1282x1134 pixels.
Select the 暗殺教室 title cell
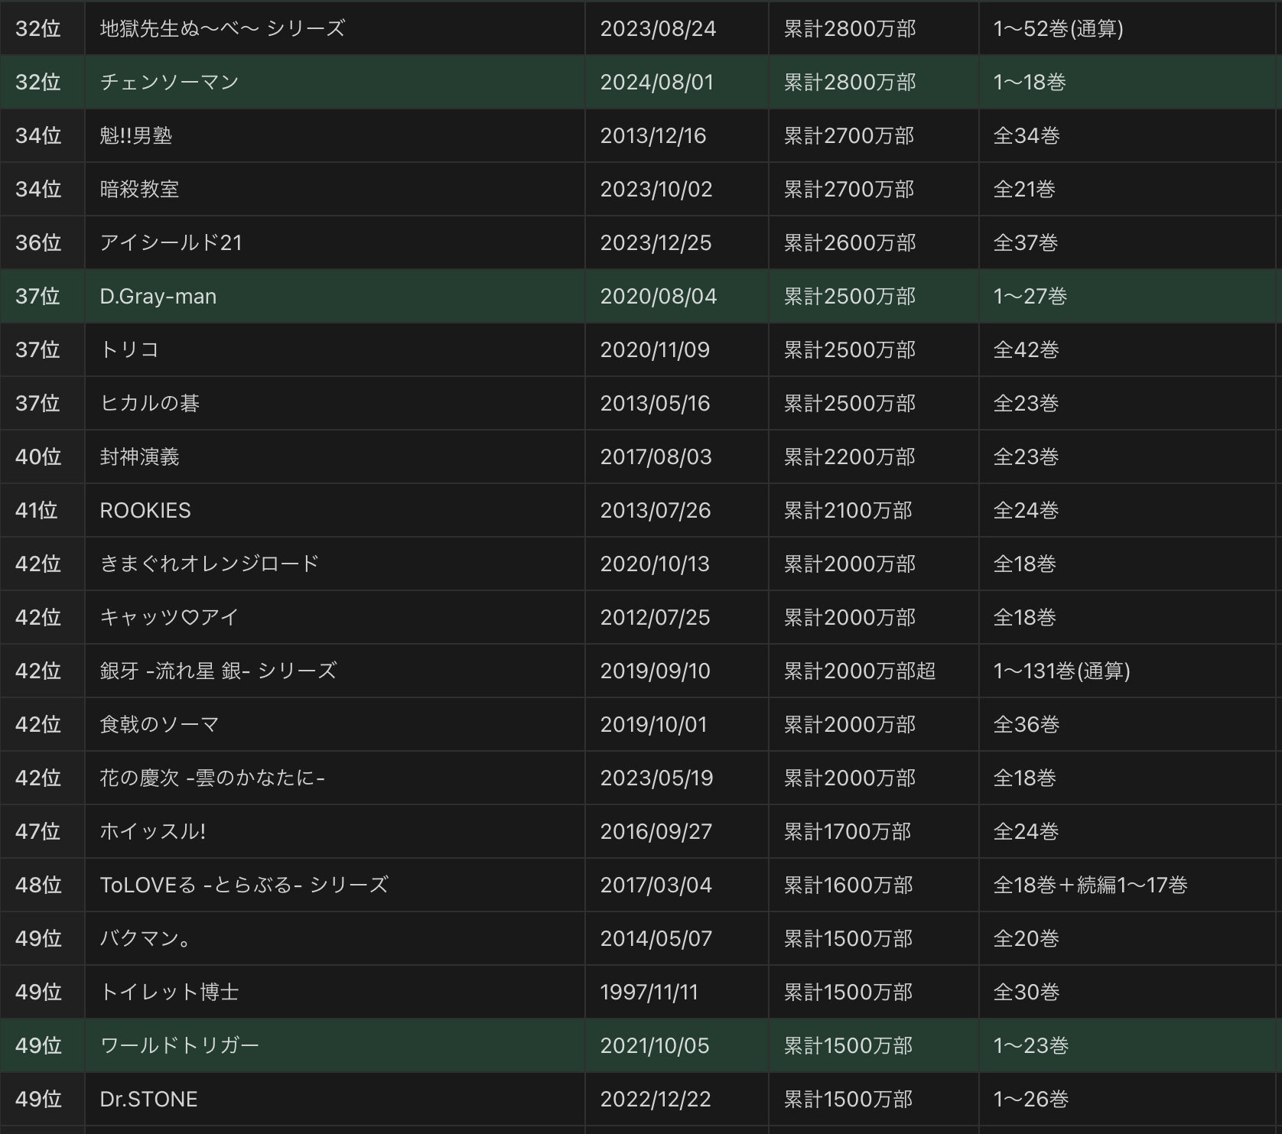pos(139,189)
